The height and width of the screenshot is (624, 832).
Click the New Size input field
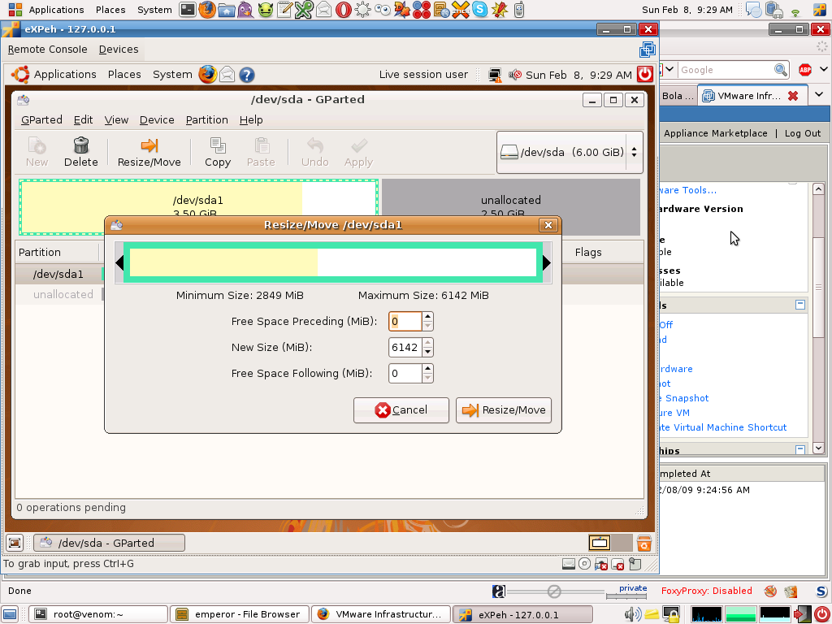tap(405, 348)
